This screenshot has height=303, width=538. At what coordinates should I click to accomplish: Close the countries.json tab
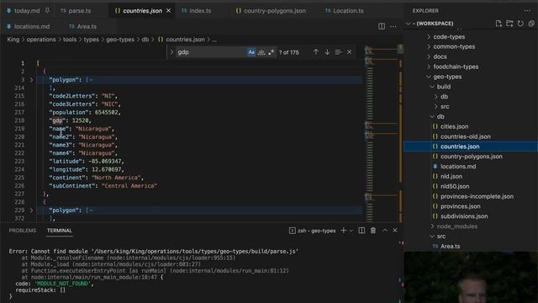tap(168, 11)
